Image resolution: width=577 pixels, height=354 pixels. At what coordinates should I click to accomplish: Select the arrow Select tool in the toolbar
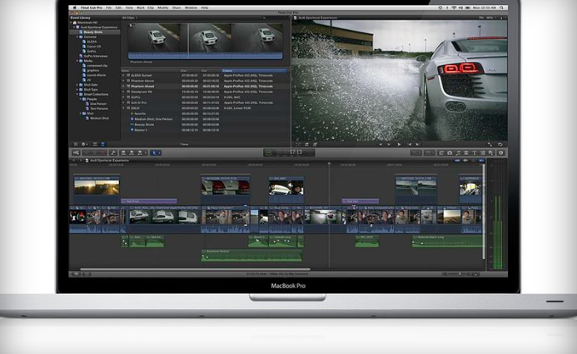coord(156,152)
